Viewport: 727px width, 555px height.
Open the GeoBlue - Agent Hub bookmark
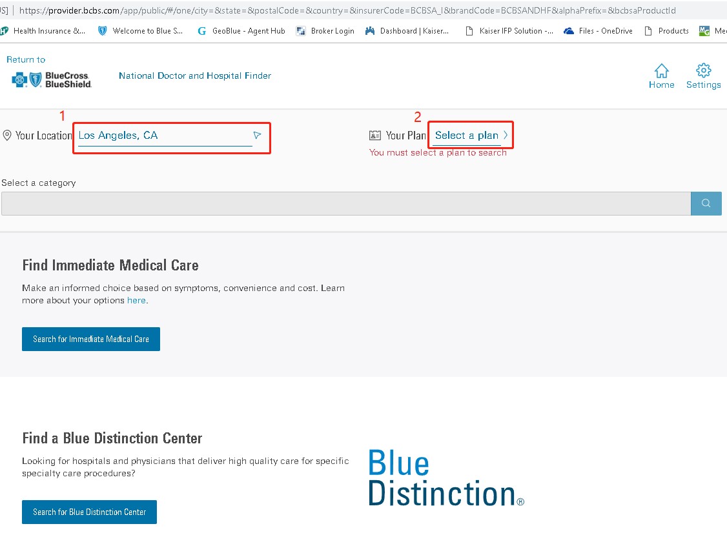(241, 31)
